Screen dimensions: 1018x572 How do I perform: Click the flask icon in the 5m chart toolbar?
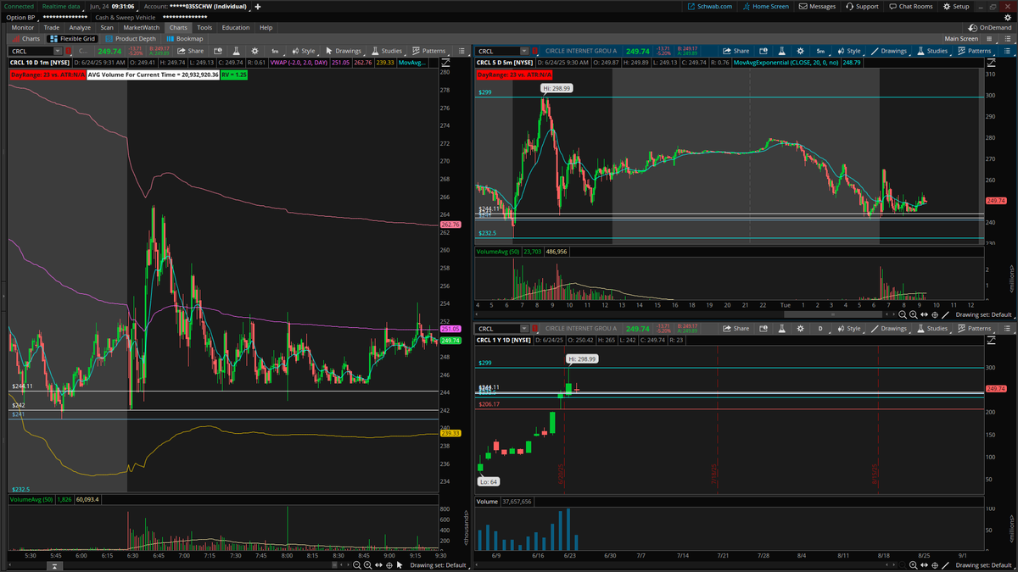click(x=781, y=51)
